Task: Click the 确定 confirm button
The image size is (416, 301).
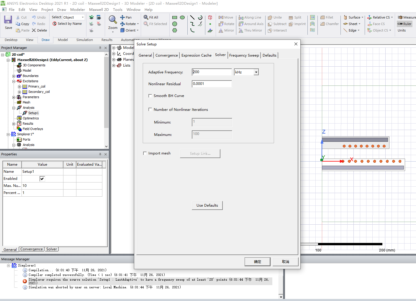Action: click(x=257, y=262)
